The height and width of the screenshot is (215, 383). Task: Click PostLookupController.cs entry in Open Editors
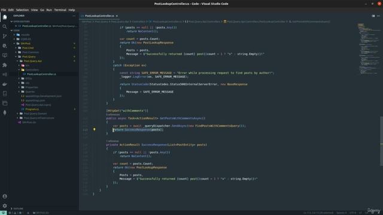point(37,26)
